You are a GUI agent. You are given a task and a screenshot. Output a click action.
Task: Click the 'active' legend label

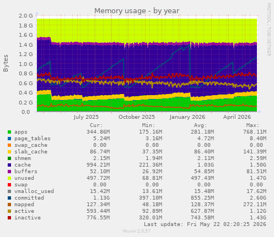click(x=24, y=211)
